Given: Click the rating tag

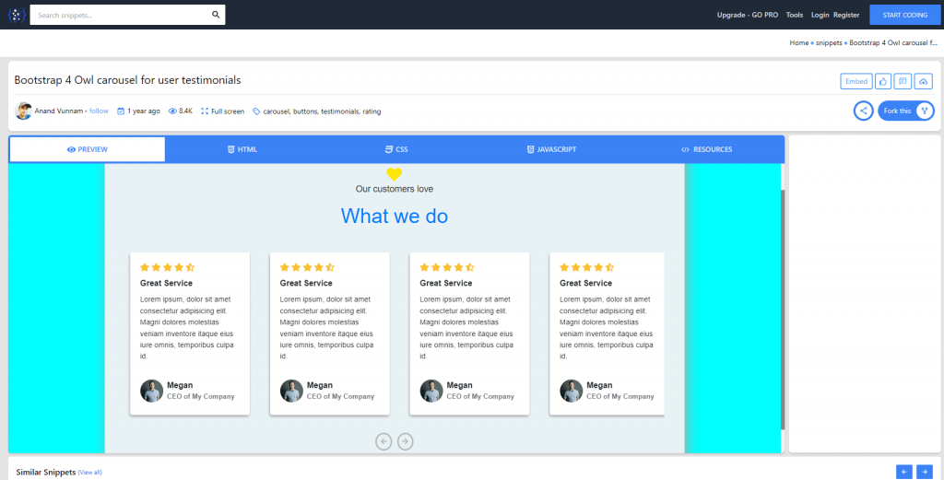Looking at the screenshot, I should (x=372, y=111).
